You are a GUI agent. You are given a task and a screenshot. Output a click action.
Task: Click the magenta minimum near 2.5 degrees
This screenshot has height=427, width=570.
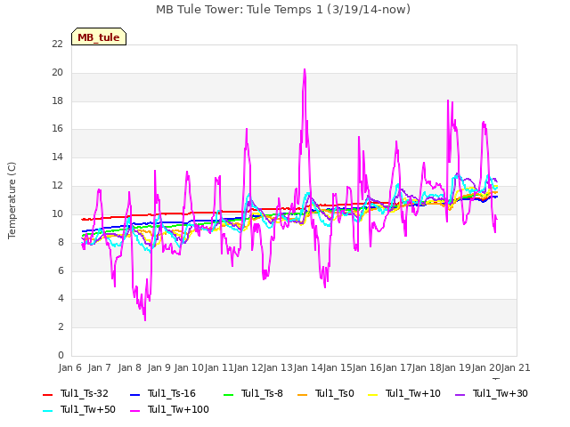145,319
